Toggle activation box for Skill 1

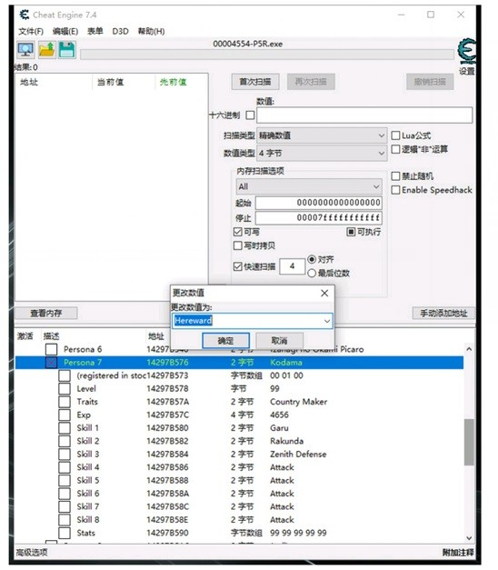point(65,428)
